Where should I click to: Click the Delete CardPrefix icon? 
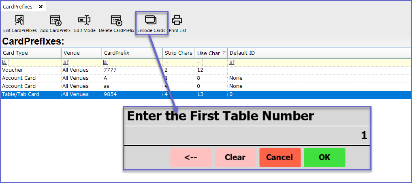[116, 20]
